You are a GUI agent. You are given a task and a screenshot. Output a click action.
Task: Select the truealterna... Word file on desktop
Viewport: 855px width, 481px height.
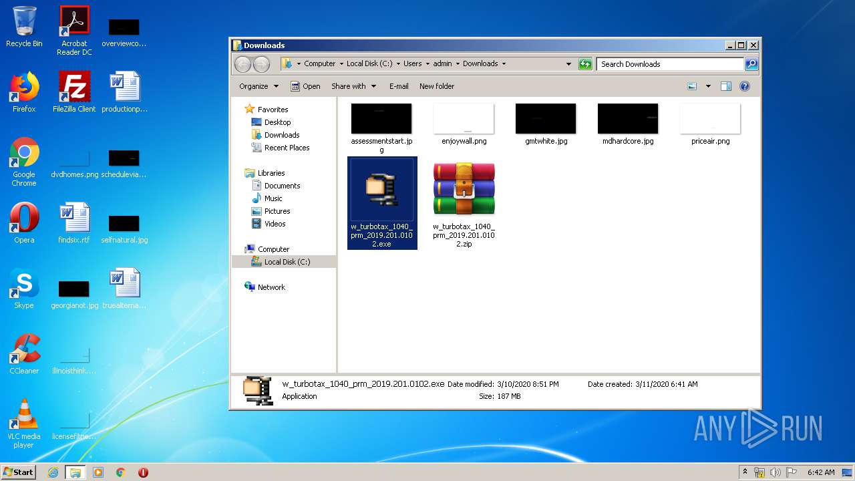[x=124, y=289]
